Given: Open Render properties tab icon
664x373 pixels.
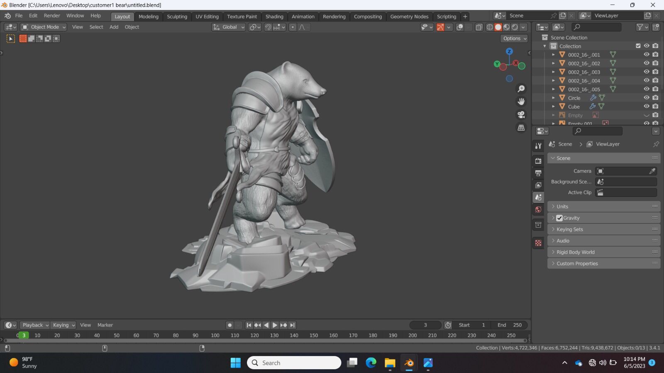Looking at the screenshot, I should (x=538, y=161).
